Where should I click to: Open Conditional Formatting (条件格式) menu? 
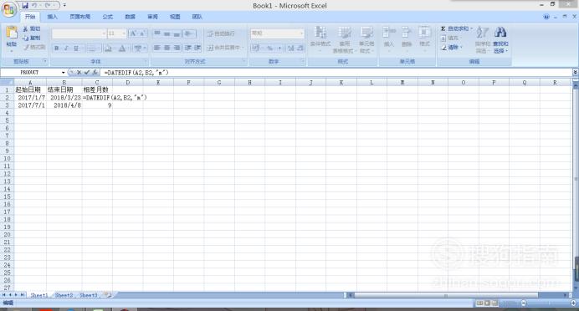(x=320, y=39)
